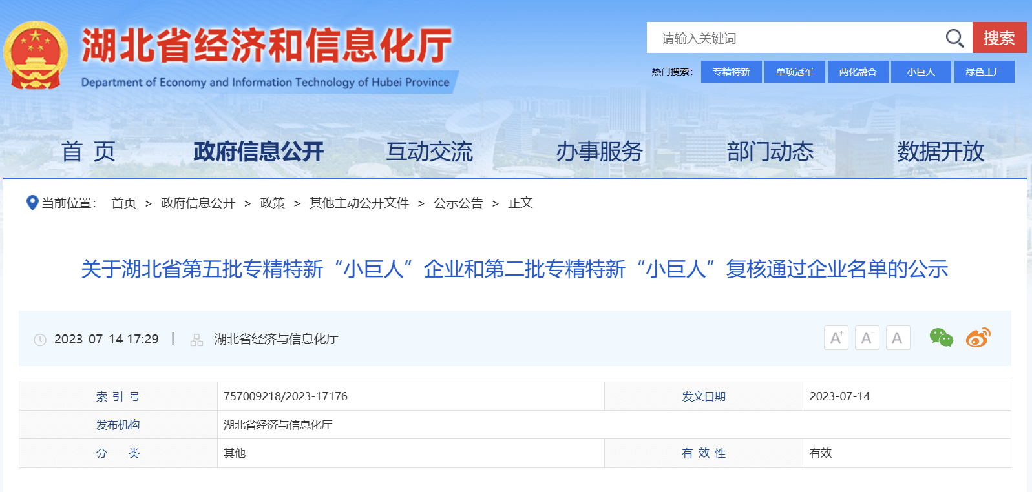This screenshot has width=1032, height=492.
Task: Click the article title about 小巨人 enterprises
Action: (514, 269)
